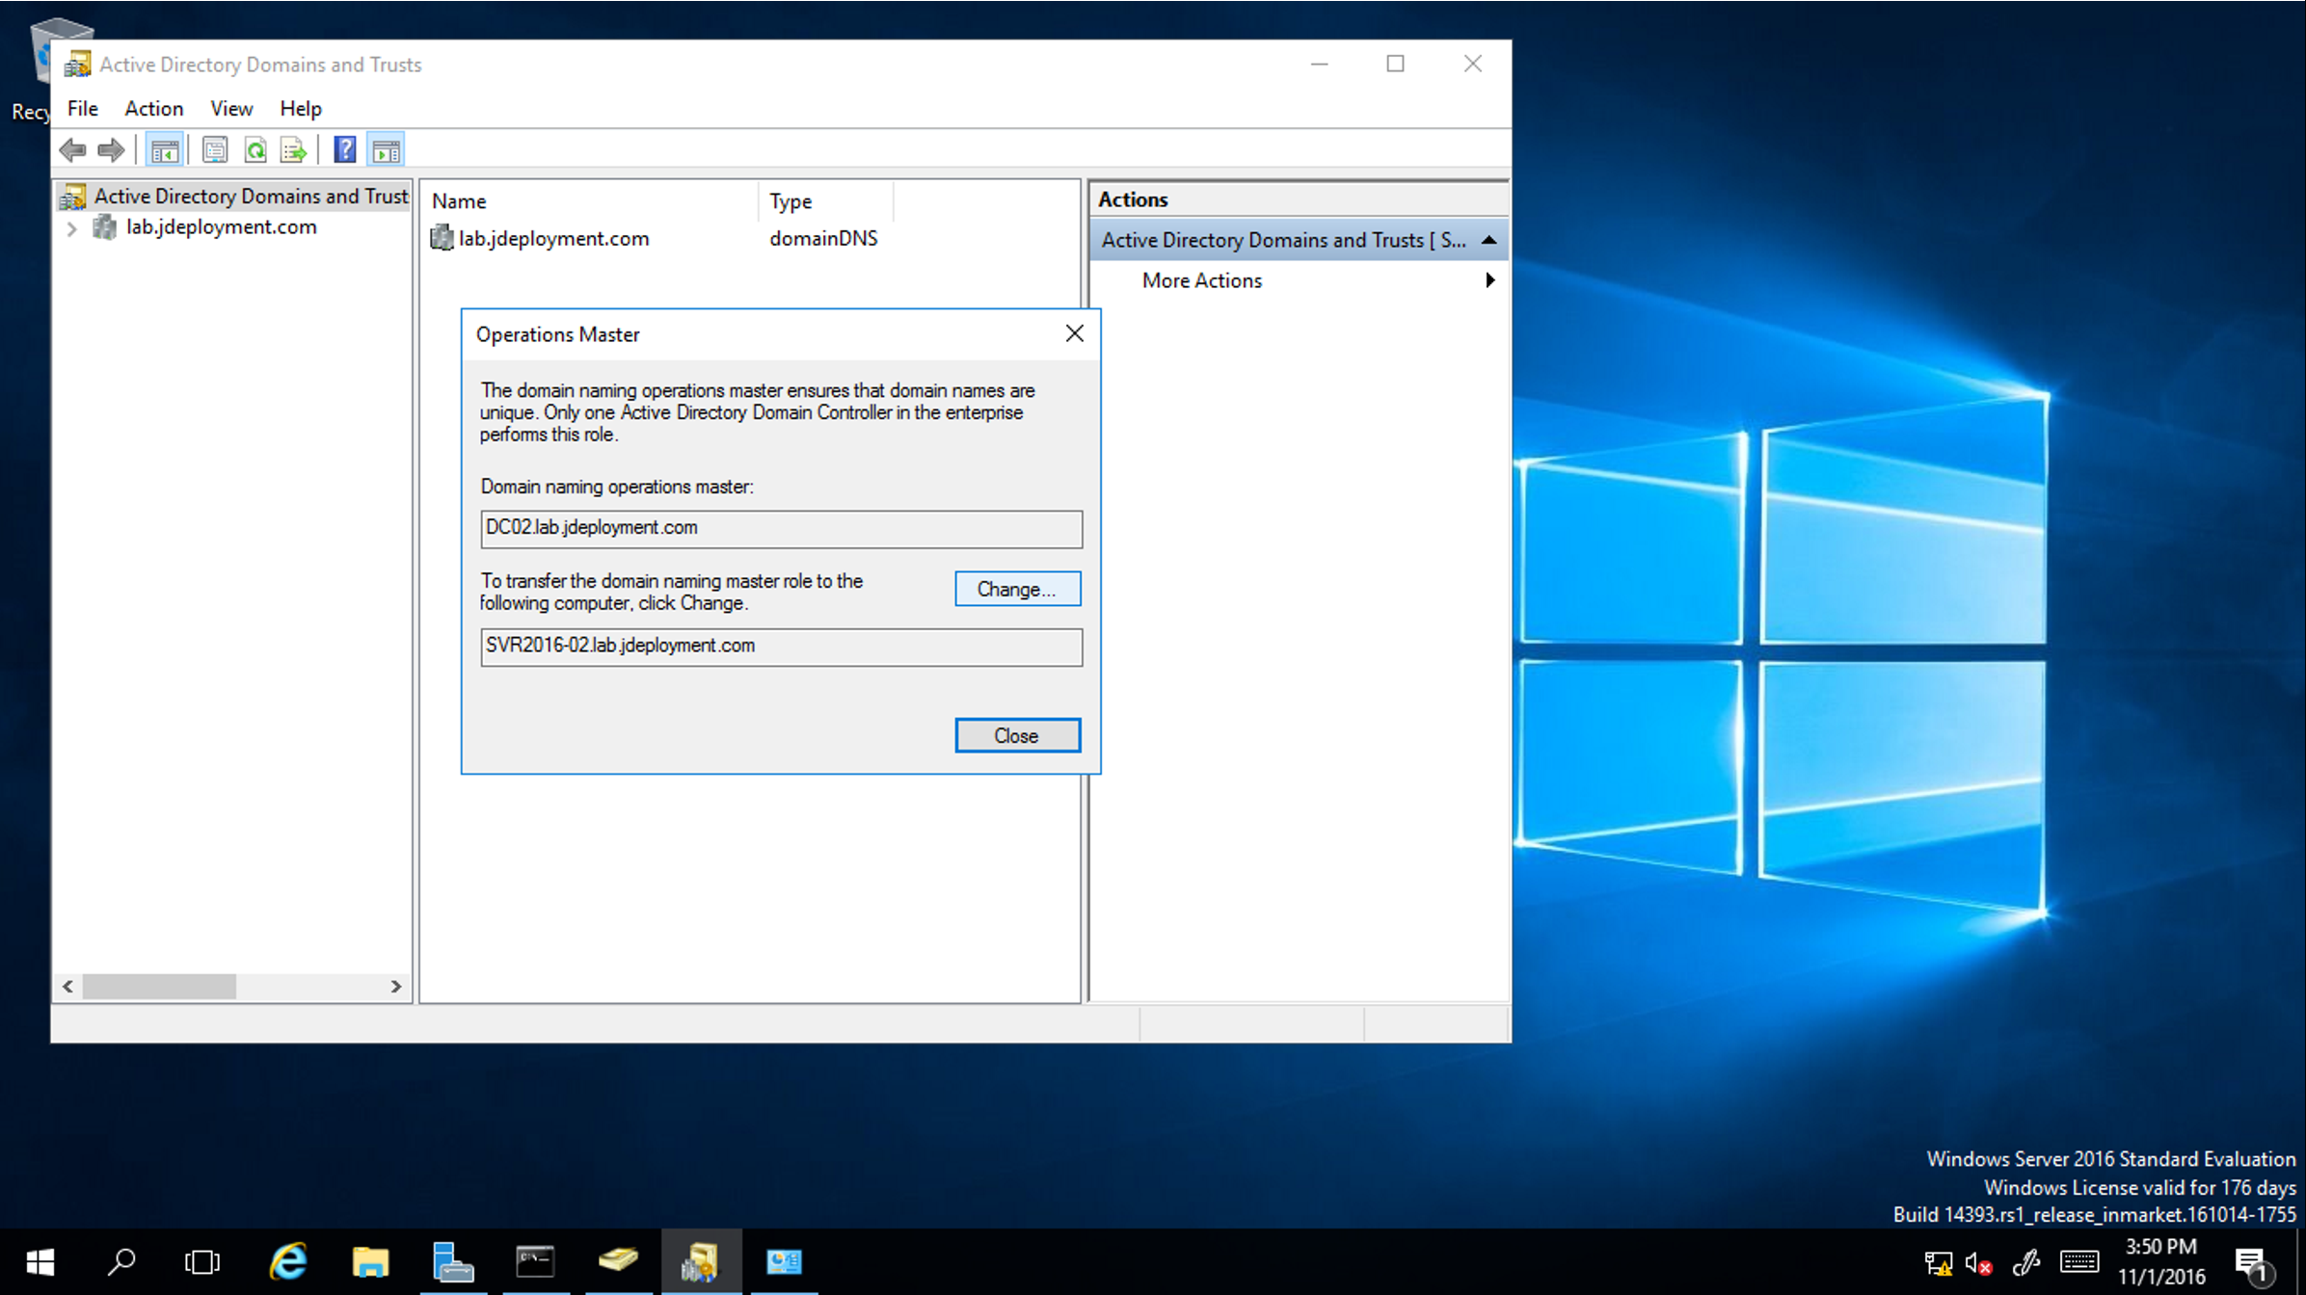Click the Back arrow in toolbar

click(x=72, y=150)
